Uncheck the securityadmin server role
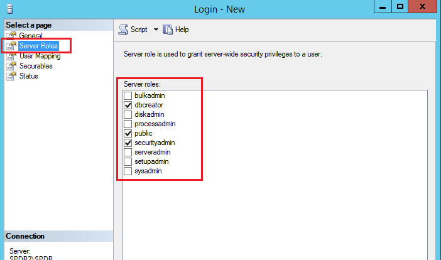 tap(128, 143)
